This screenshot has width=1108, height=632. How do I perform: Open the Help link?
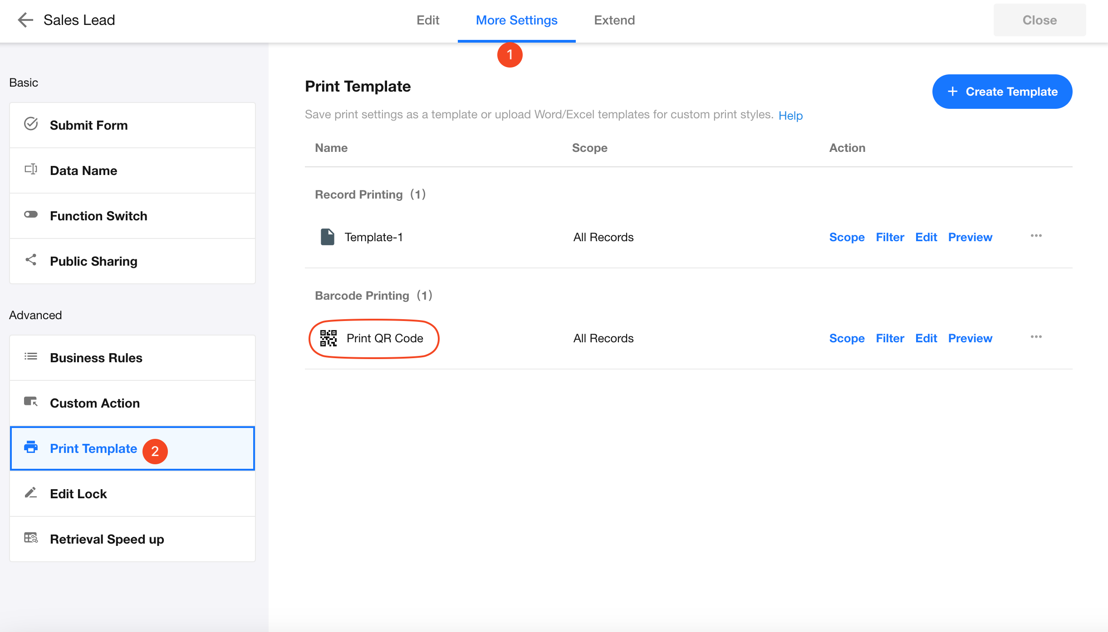coord(790,116)
